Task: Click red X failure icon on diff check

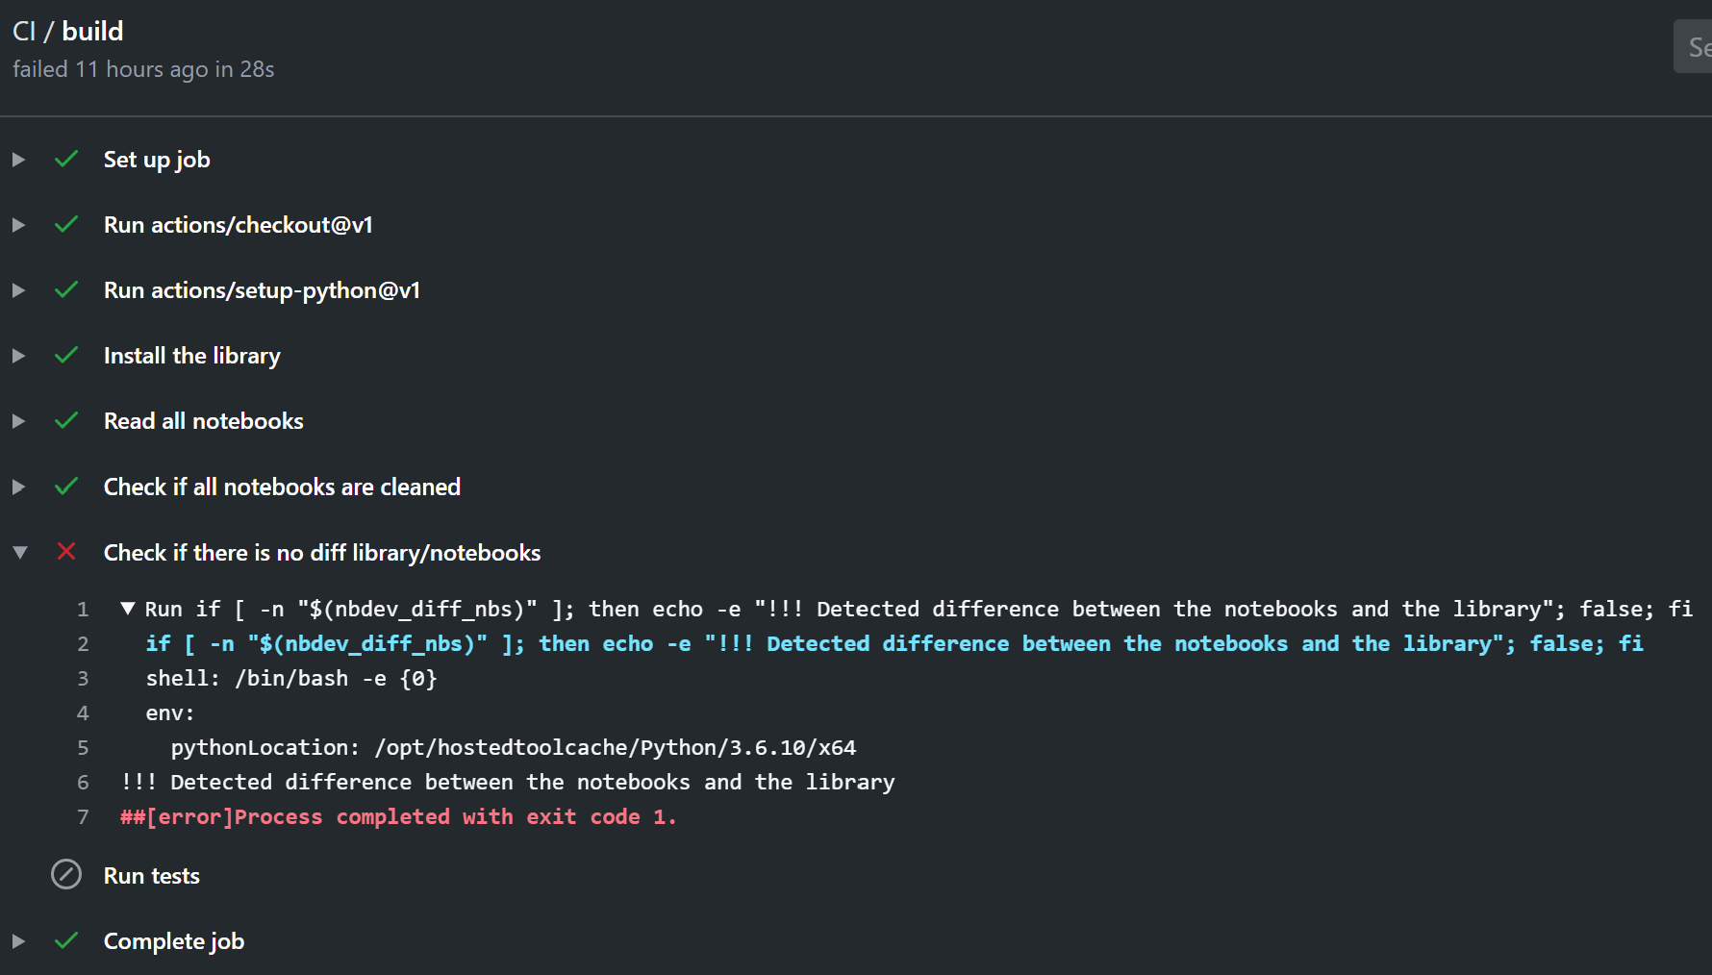Action: coord(66,552)
